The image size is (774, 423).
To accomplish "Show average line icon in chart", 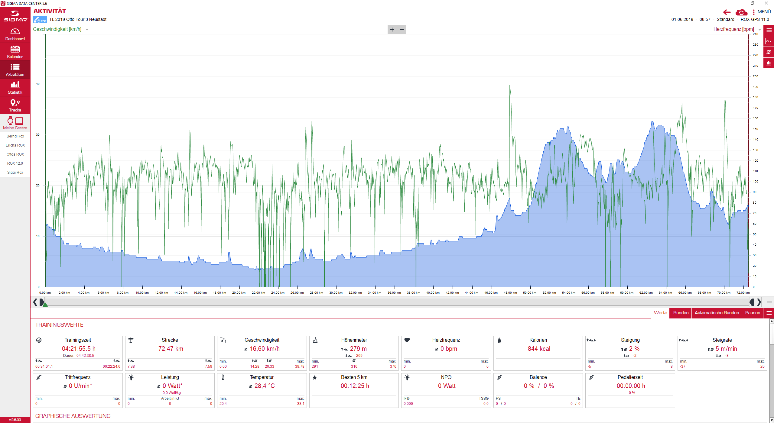I will tap(769, 52).
